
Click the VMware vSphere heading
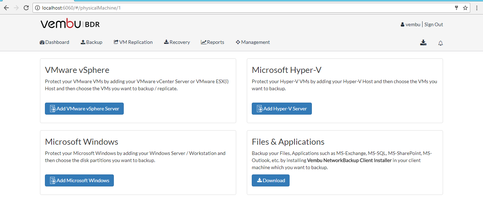77,70
